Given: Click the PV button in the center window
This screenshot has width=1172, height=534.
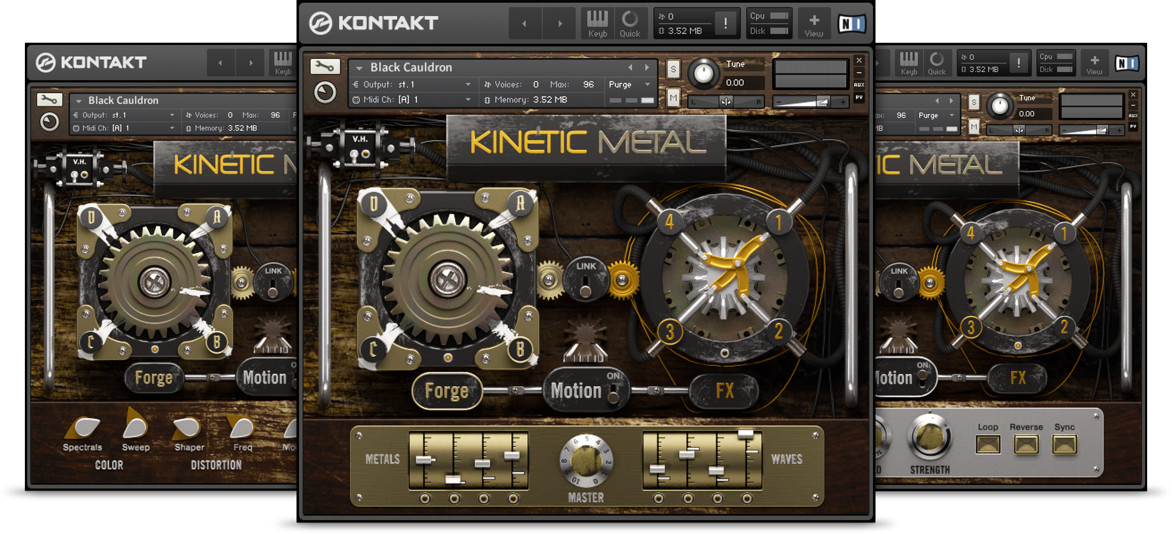Looking at the screenshot, I should point(859,97).
